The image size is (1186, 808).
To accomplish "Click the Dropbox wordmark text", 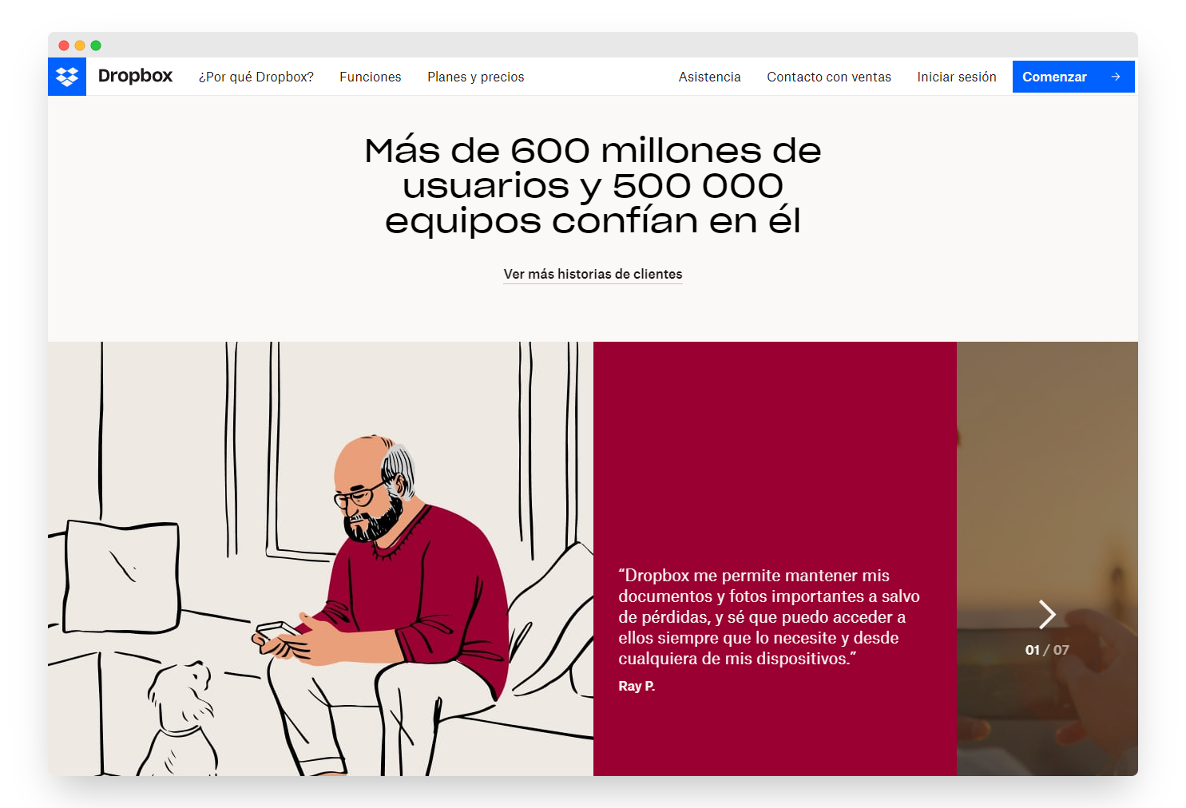I will (135, 76).
